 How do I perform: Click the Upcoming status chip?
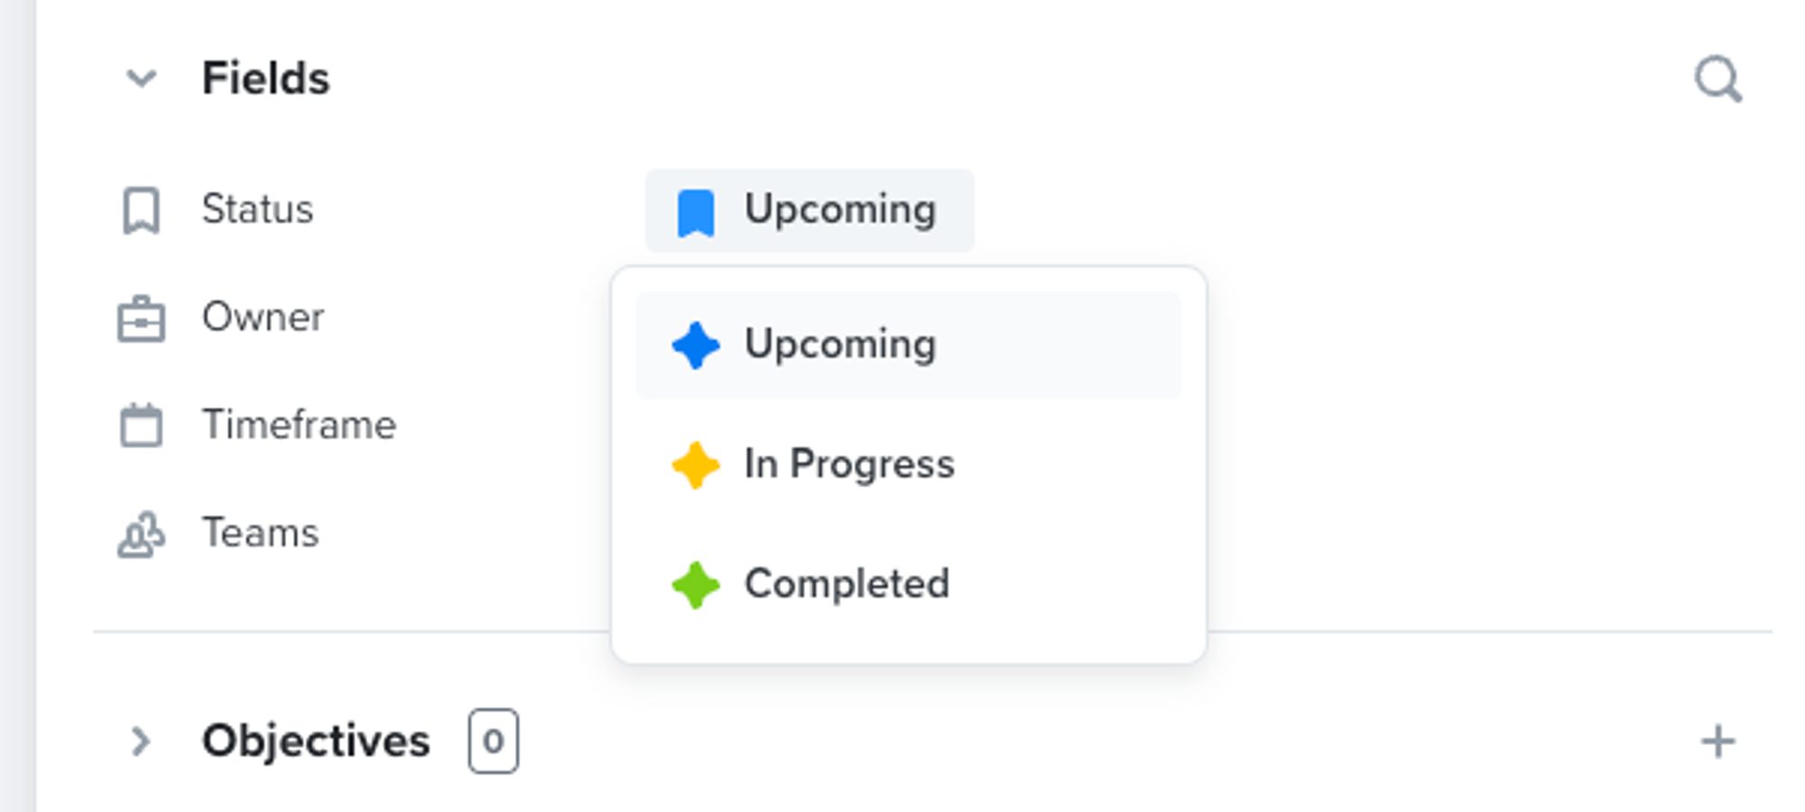click(x=810, y=209)
